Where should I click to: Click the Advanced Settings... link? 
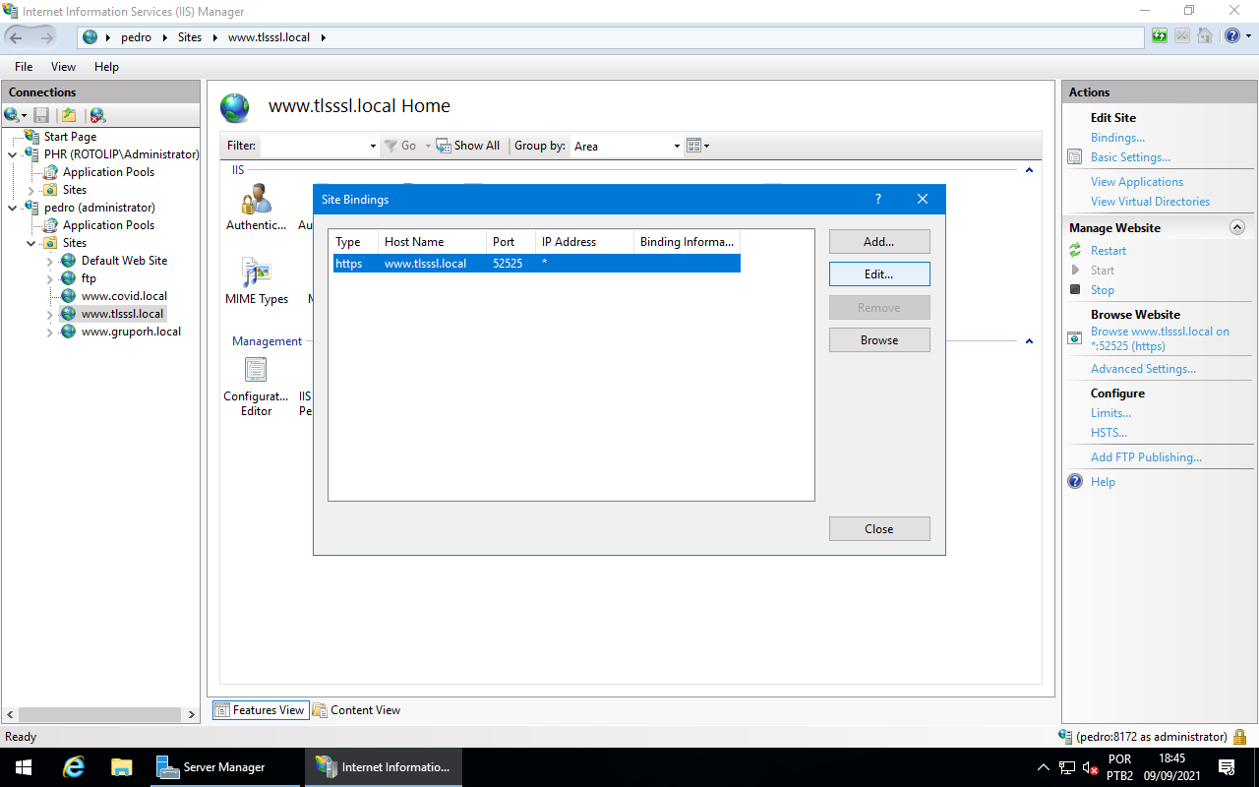1143,369
